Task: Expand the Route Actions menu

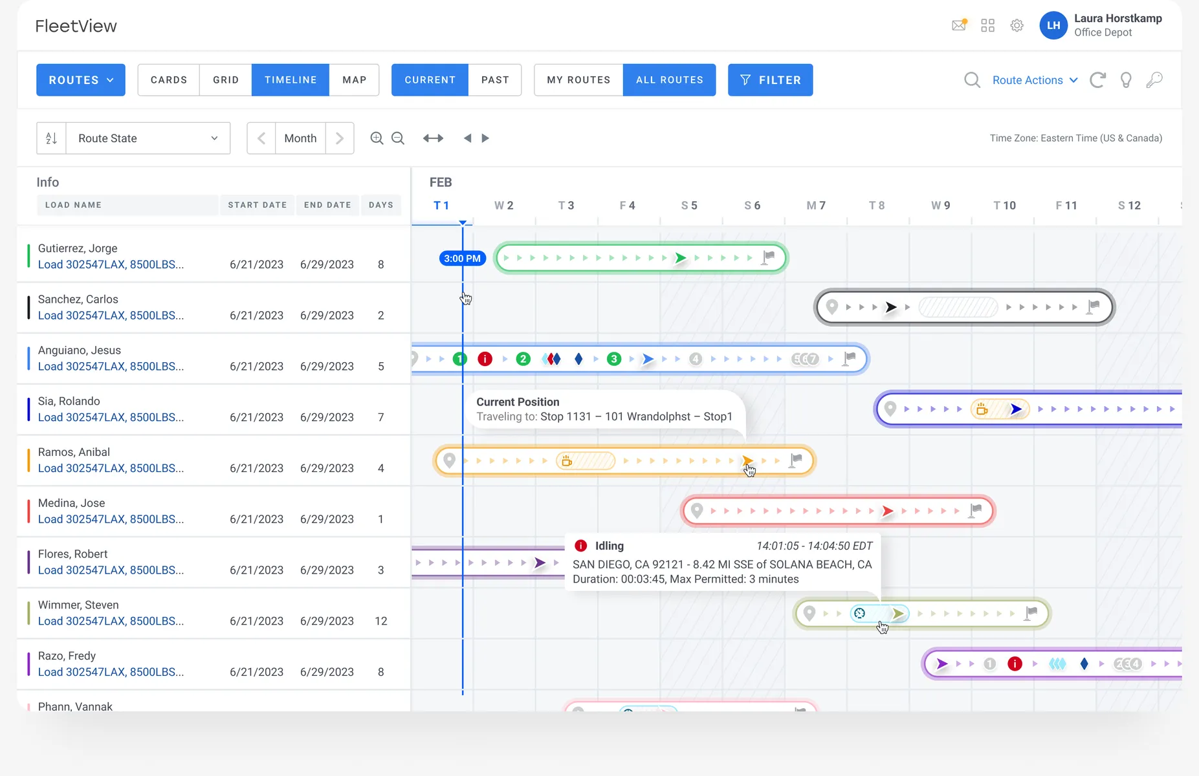Action: tap(1035, 80)
